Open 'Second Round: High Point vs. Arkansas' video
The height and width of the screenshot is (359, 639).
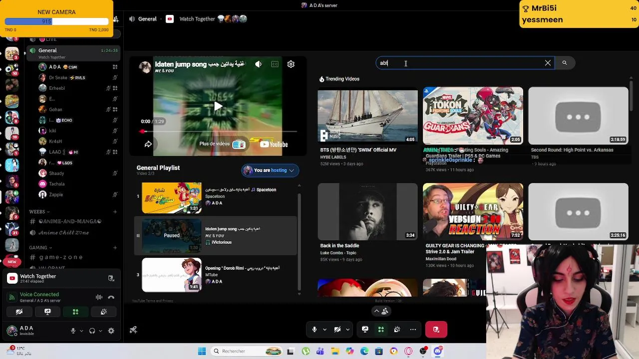click(x=578, y=116)
